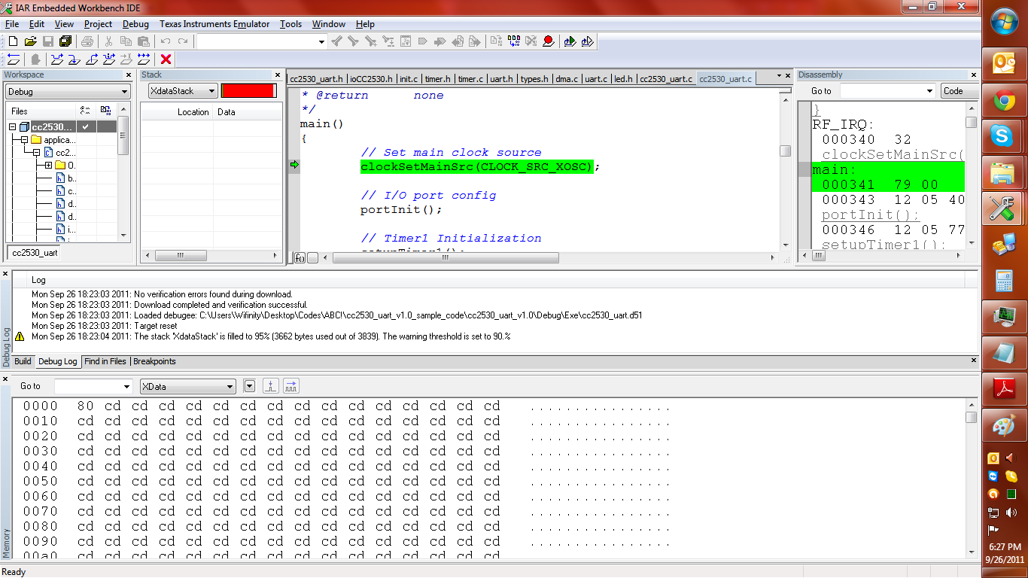Image resolution: width=1028 pixels, height=578 pixels.
Task: Click the Step Out debug icon
Action: pyautogui.click(x=92, y=59)
